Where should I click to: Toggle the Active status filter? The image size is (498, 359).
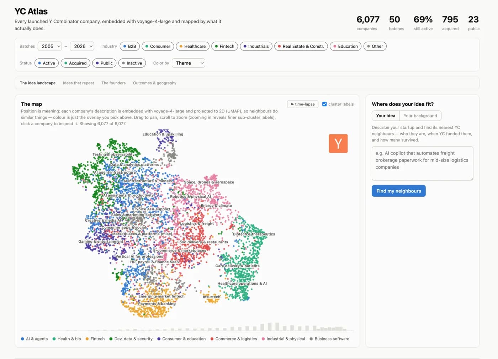47,63
